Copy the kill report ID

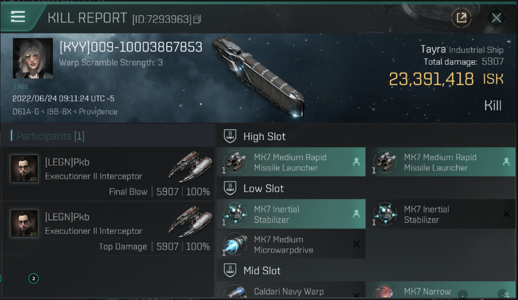(x=197, y=19)
